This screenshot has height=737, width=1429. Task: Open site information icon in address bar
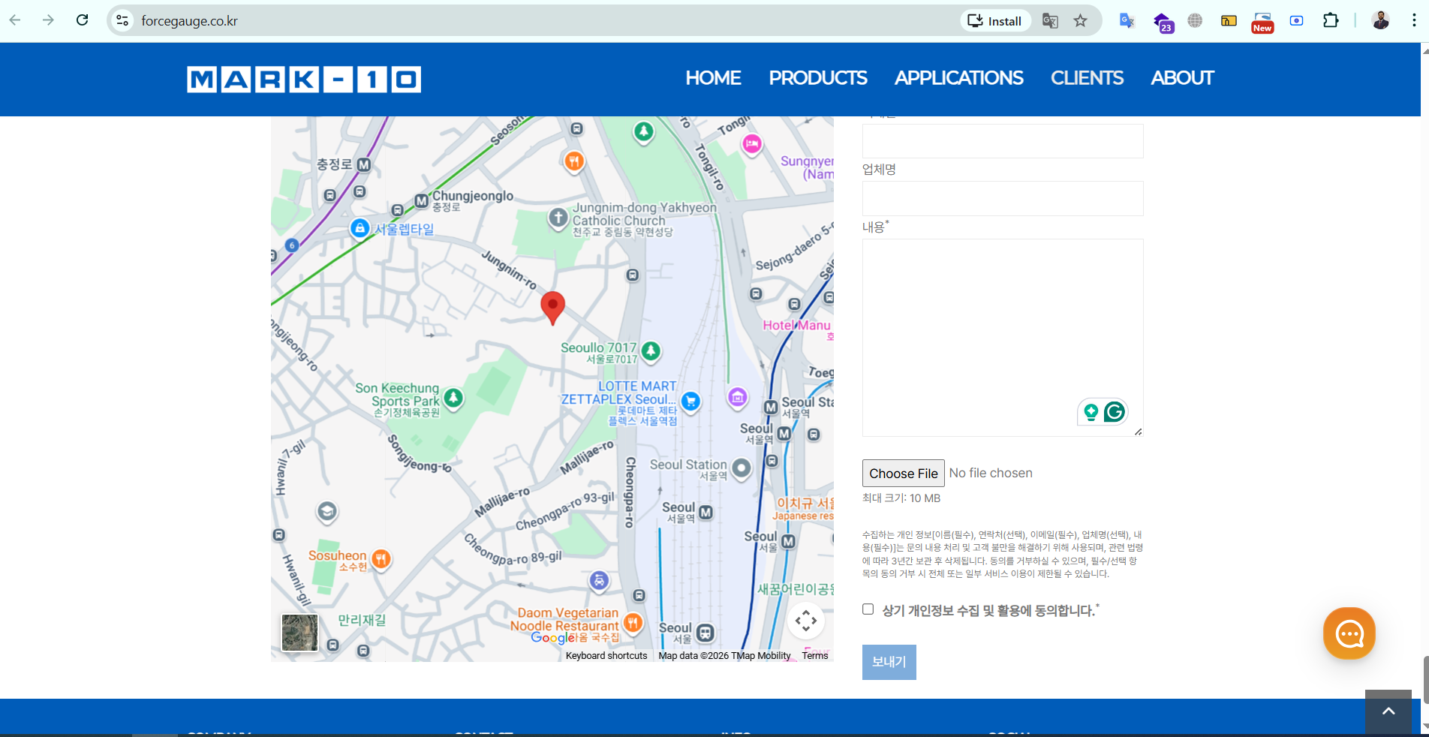[122, 20]
